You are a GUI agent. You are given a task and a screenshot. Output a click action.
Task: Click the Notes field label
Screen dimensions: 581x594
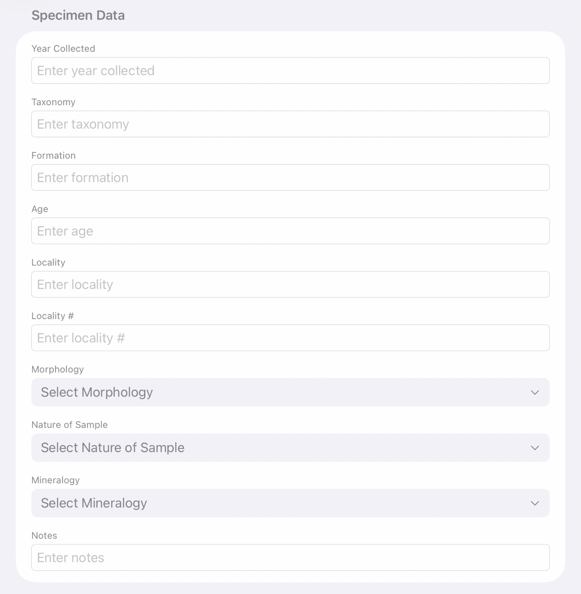pyautogui.click(x=44, y=535)
